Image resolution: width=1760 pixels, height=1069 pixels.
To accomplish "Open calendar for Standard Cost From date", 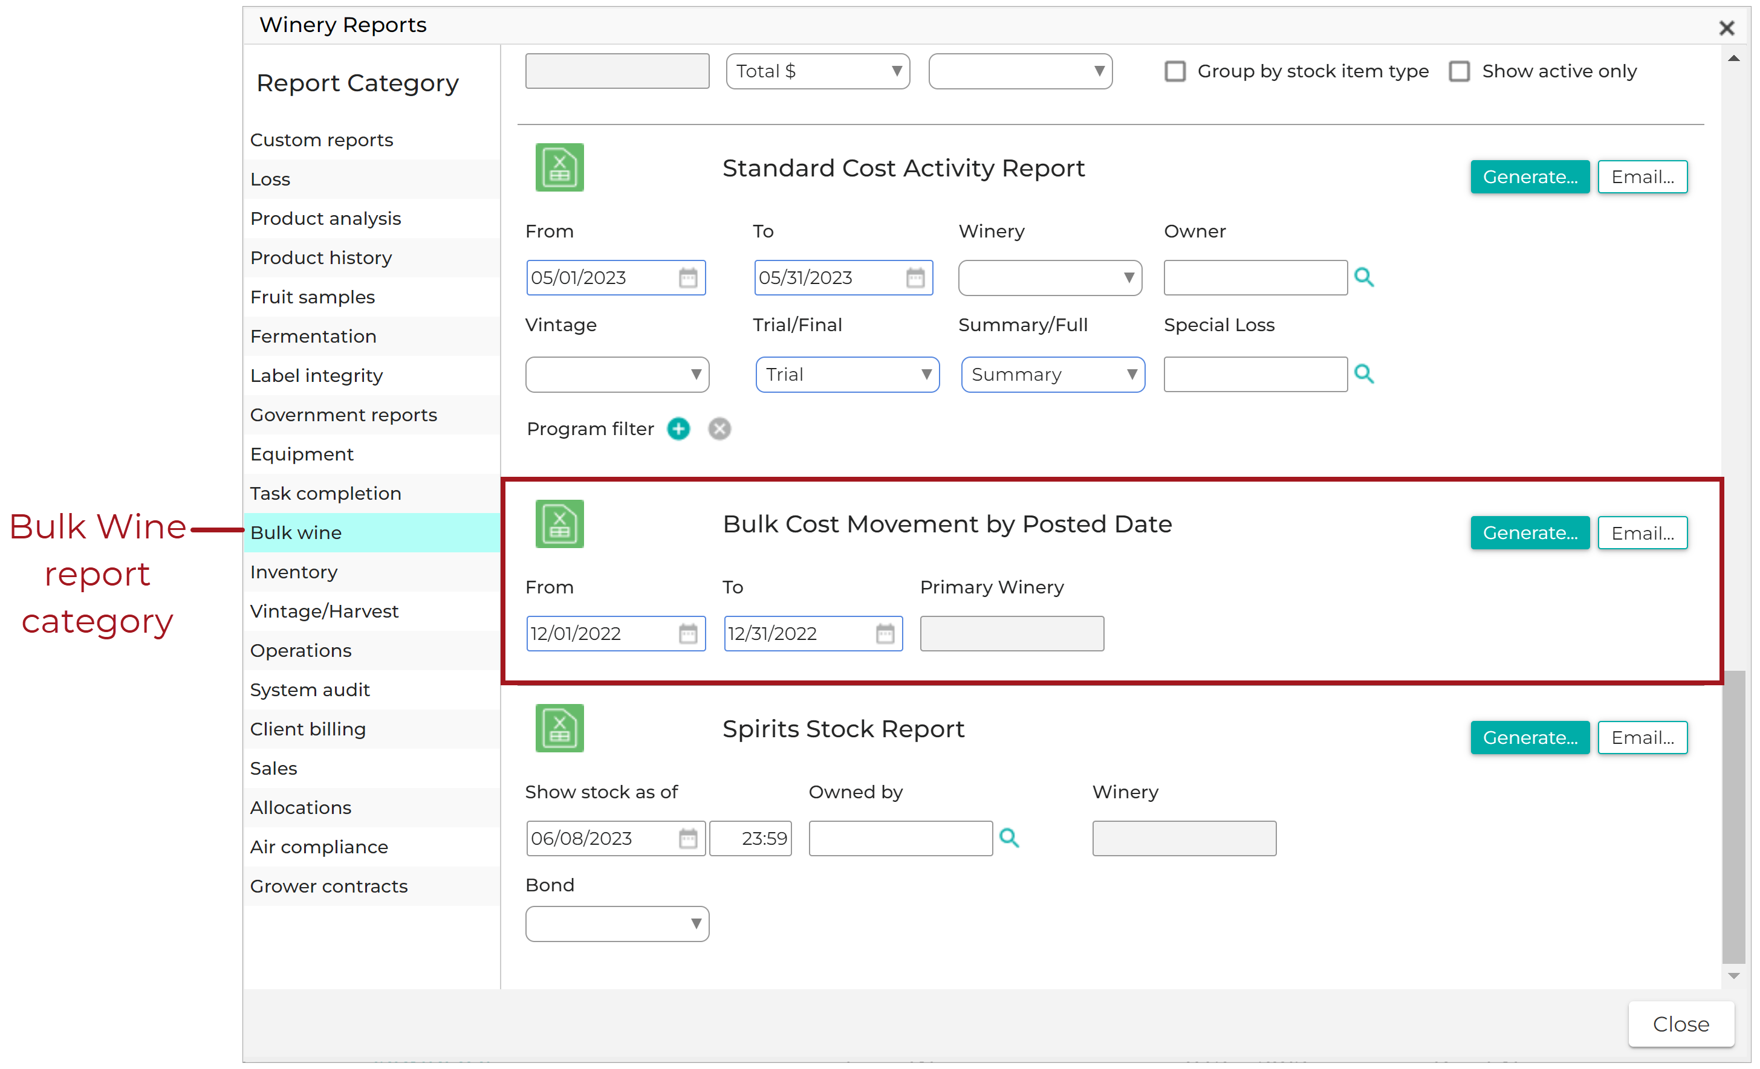I will tap(688, 277).
